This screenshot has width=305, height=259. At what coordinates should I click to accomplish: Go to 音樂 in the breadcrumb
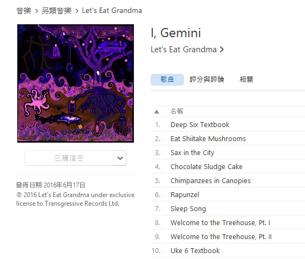click(x=24, y=11)
